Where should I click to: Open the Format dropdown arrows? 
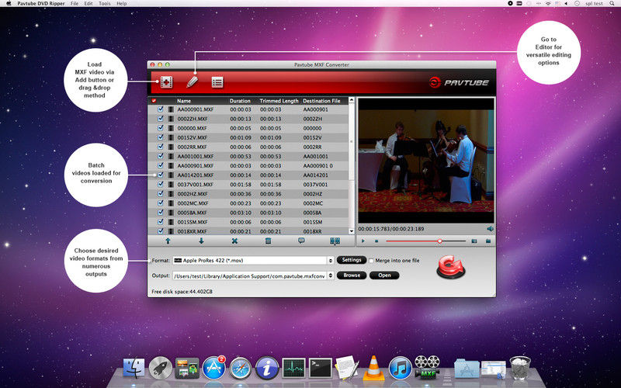point(331,261)
